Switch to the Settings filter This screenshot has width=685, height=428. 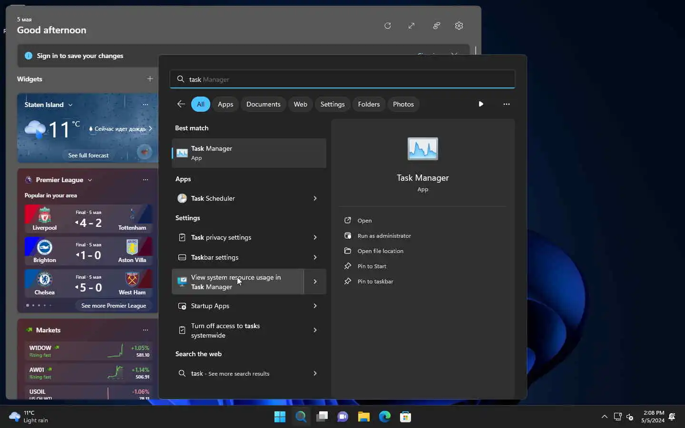(x=333, y=104)
